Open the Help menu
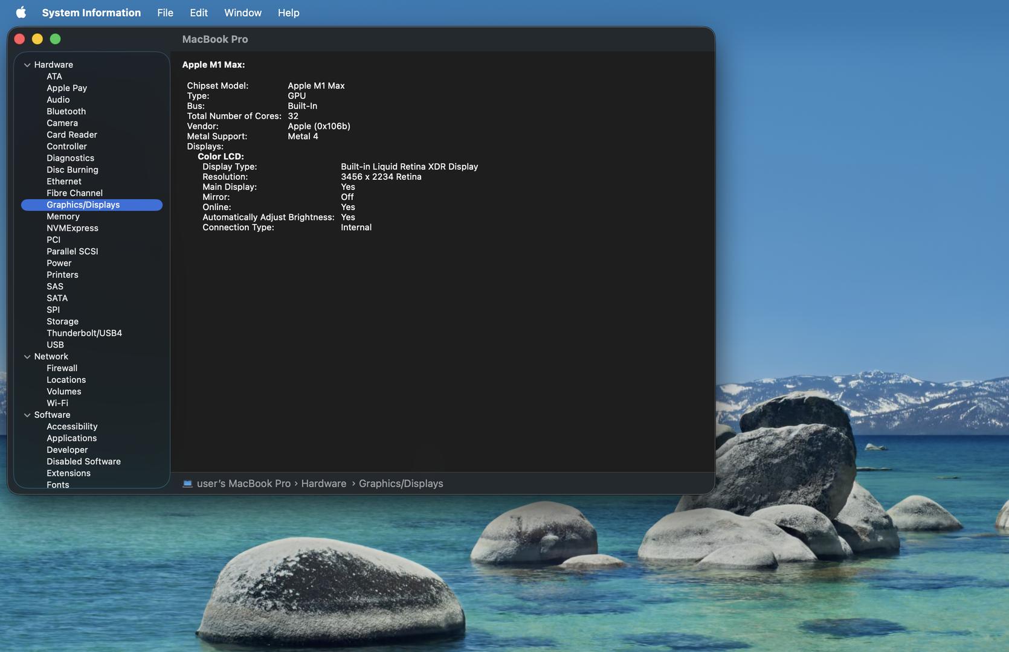 [x=288, y=13]
